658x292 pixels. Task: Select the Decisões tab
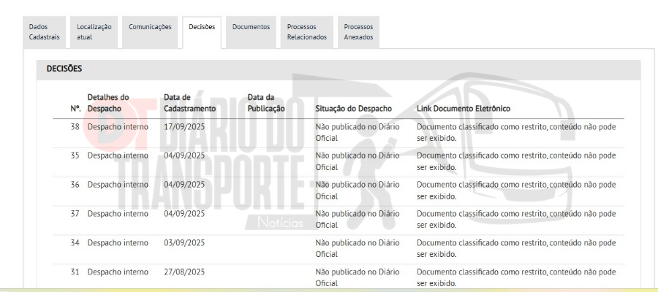pos(202,27)
